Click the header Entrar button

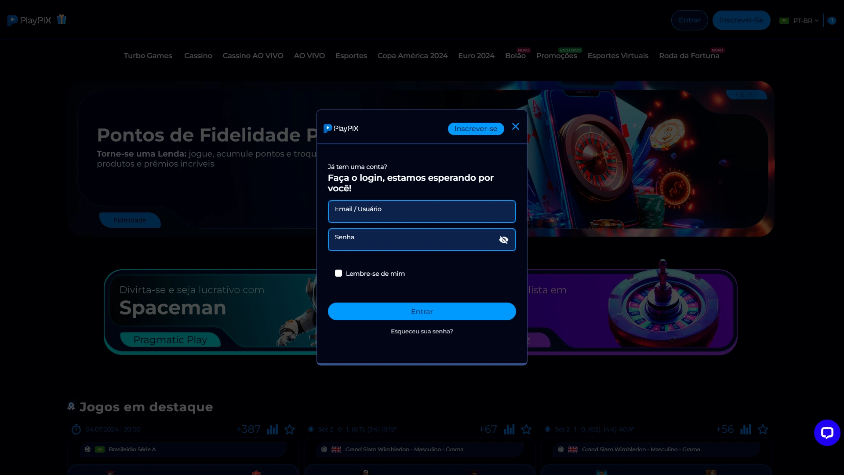[689, 20]
